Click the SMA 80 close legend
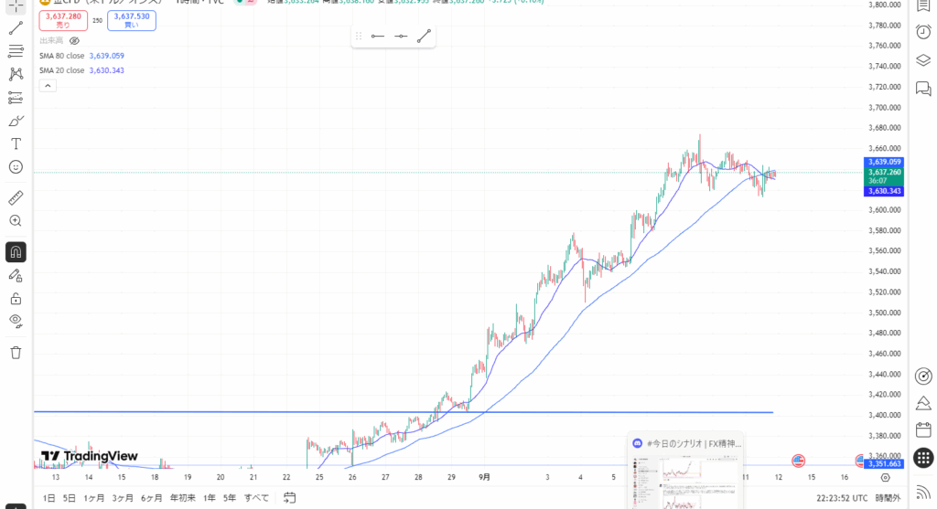This screenshot has width=937, height=509. tap(62, 56)
